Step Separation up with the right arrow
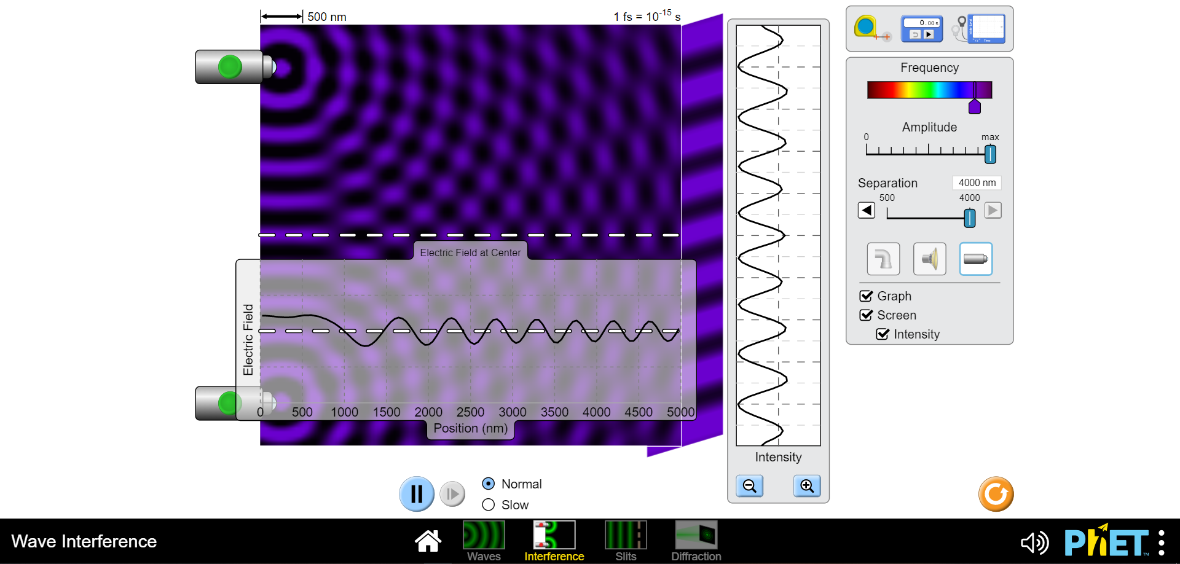Image resolution: width=1180 pixels, height=564 pixels. pyautogui.click(x=994, y=210)
